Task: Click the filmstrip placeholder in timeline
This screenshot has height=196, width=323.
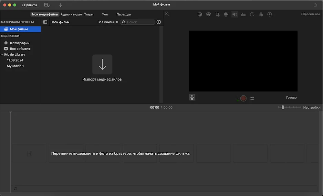Action: pos(29,153)
